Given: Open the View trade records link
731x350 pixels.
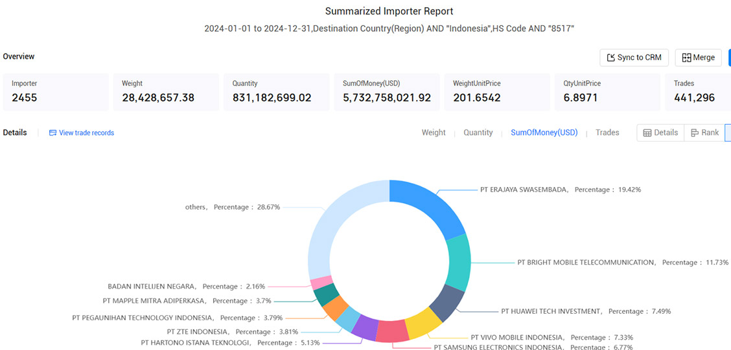Looking at the screenshot, I should pyautogui.click(x=86, y=133).
